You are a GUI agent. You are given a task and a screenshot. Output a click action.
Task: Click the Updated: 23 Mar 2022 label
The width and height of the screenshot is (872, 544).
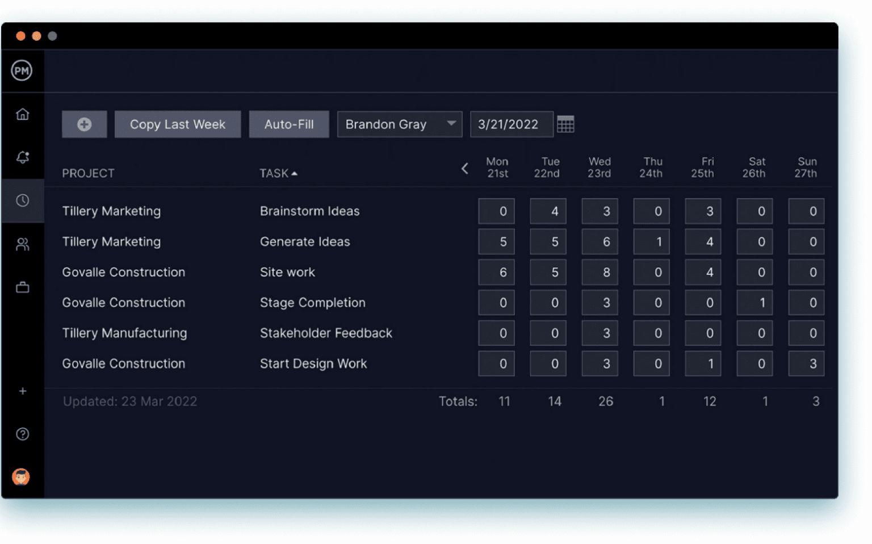[130, 401]
